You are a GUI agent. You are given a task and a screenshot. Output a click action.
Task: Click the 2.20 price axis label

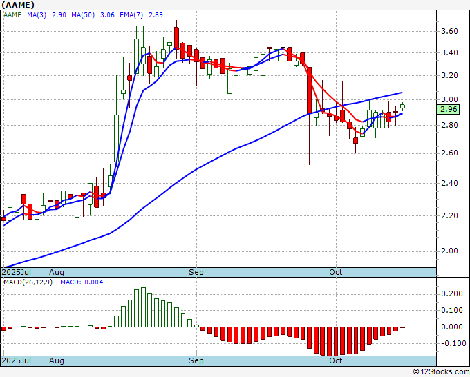coord(449,215)
